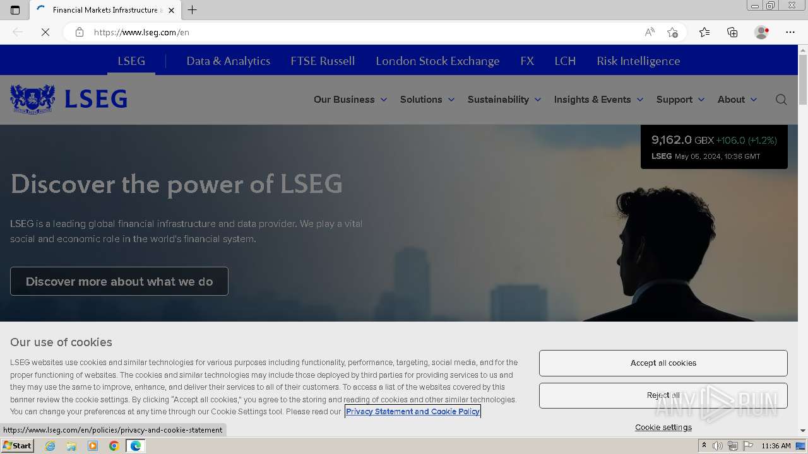Select the LSEG top navigation tab
808x454 pixels.
pyautogui.click(x=131, y=61)
